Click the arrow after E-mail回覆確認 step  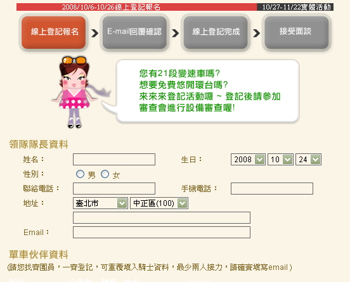point(176,33)
